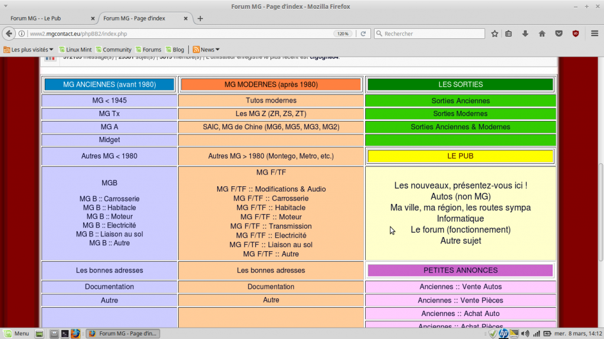Open 'Tutos modernes' forum

pyautogui.click(x=271, y=101)
